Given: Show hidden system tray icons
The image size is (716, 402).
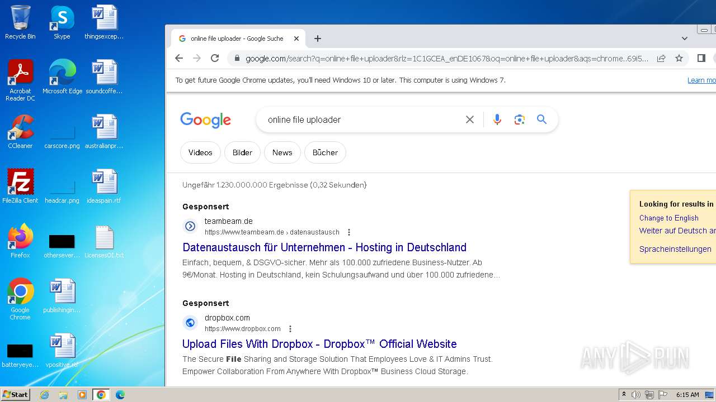Looking at the screenshot, I should (x=624, y=395).
